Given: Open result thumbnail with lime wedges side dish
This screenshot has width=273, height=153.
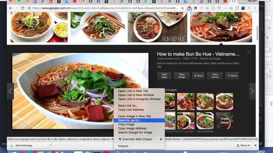Looking at the screenshot, I should tap(39, 27).
